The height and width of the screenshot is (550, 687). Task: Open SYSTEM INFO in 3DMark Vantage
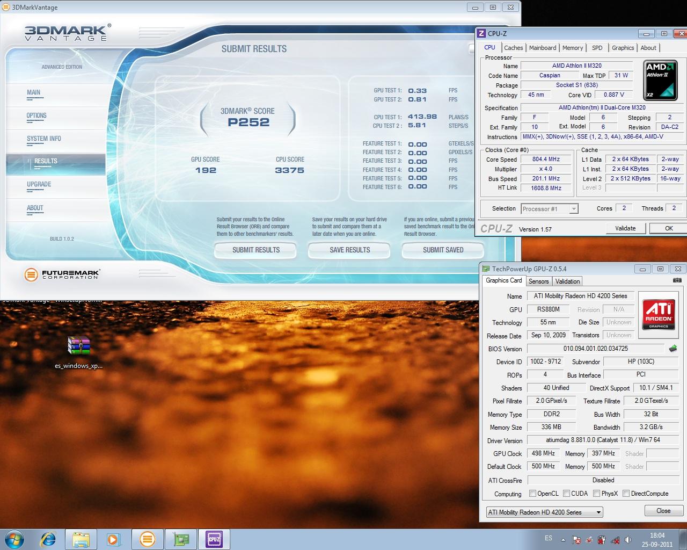(44, 139)
